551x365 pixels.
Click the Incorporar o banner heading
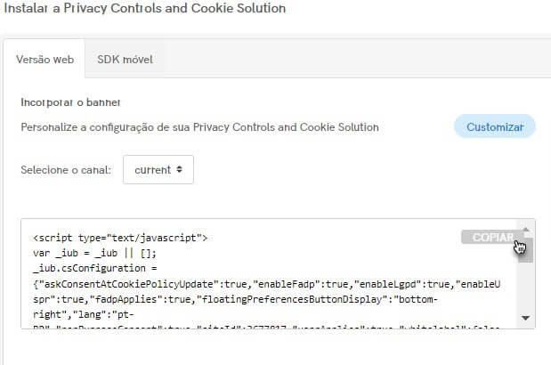point(70,102)
